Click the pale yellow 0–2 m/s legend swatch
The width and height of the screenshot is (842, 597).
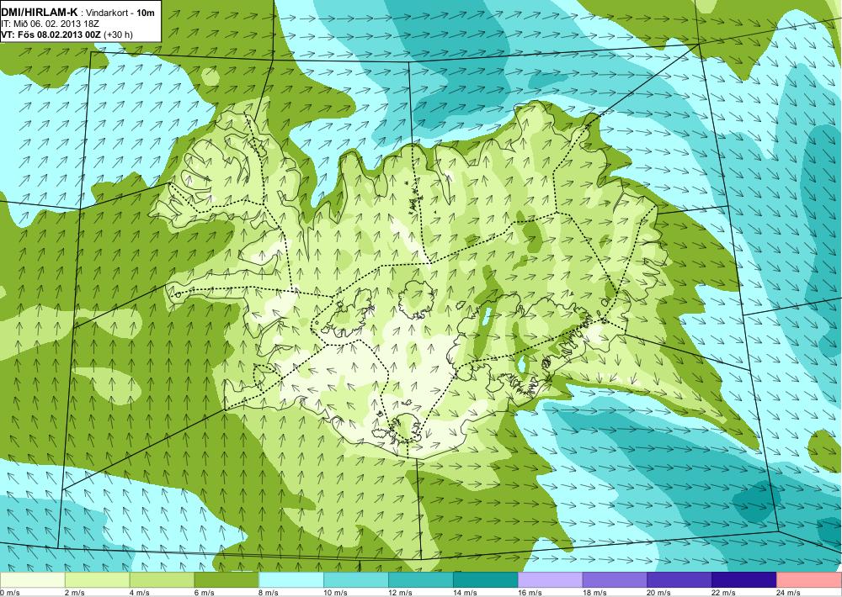point(32,580)
